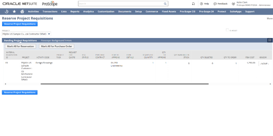
Task: Click the Oracle NetSuite logo
Action: [x=20, y=3]
